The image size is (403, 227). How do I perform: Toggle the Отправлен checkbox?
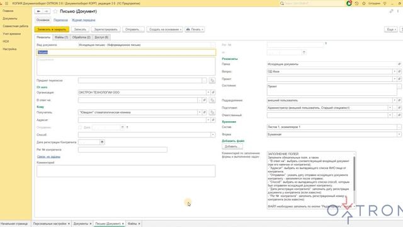tap(80, 127)
